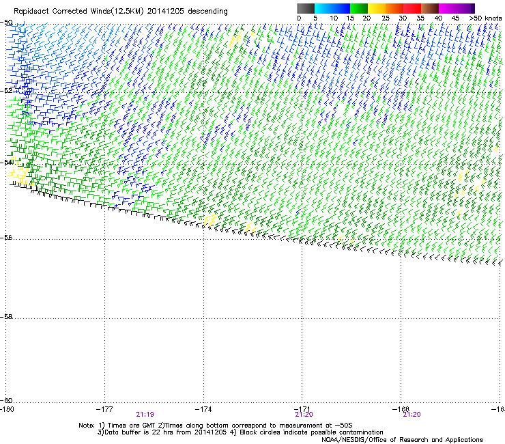The width and height of the screenshot is (505, 444).
Task: Click the yellow 20-25 knots legend swatch
Action: point(377,8)
